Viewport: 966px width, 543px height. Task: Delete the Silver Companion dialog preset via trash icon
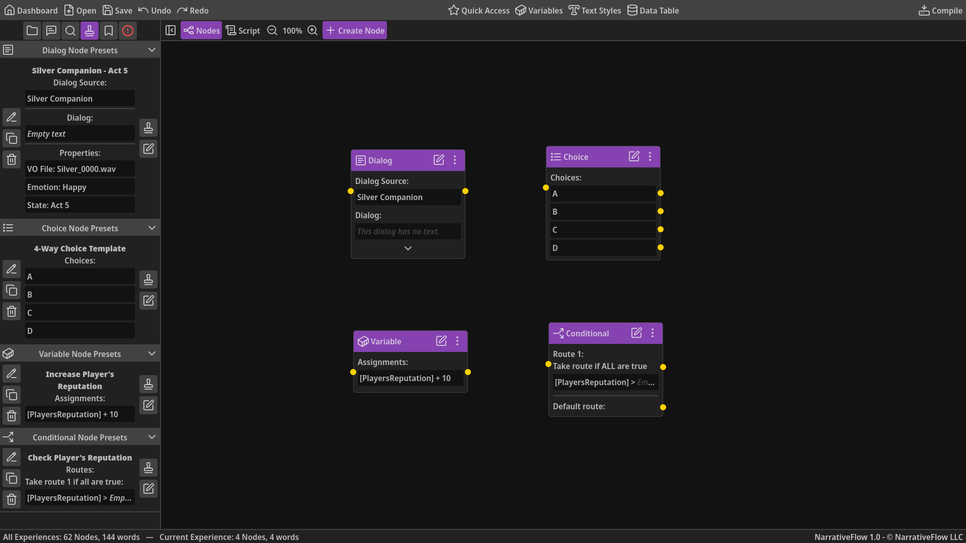click(12, 159)
